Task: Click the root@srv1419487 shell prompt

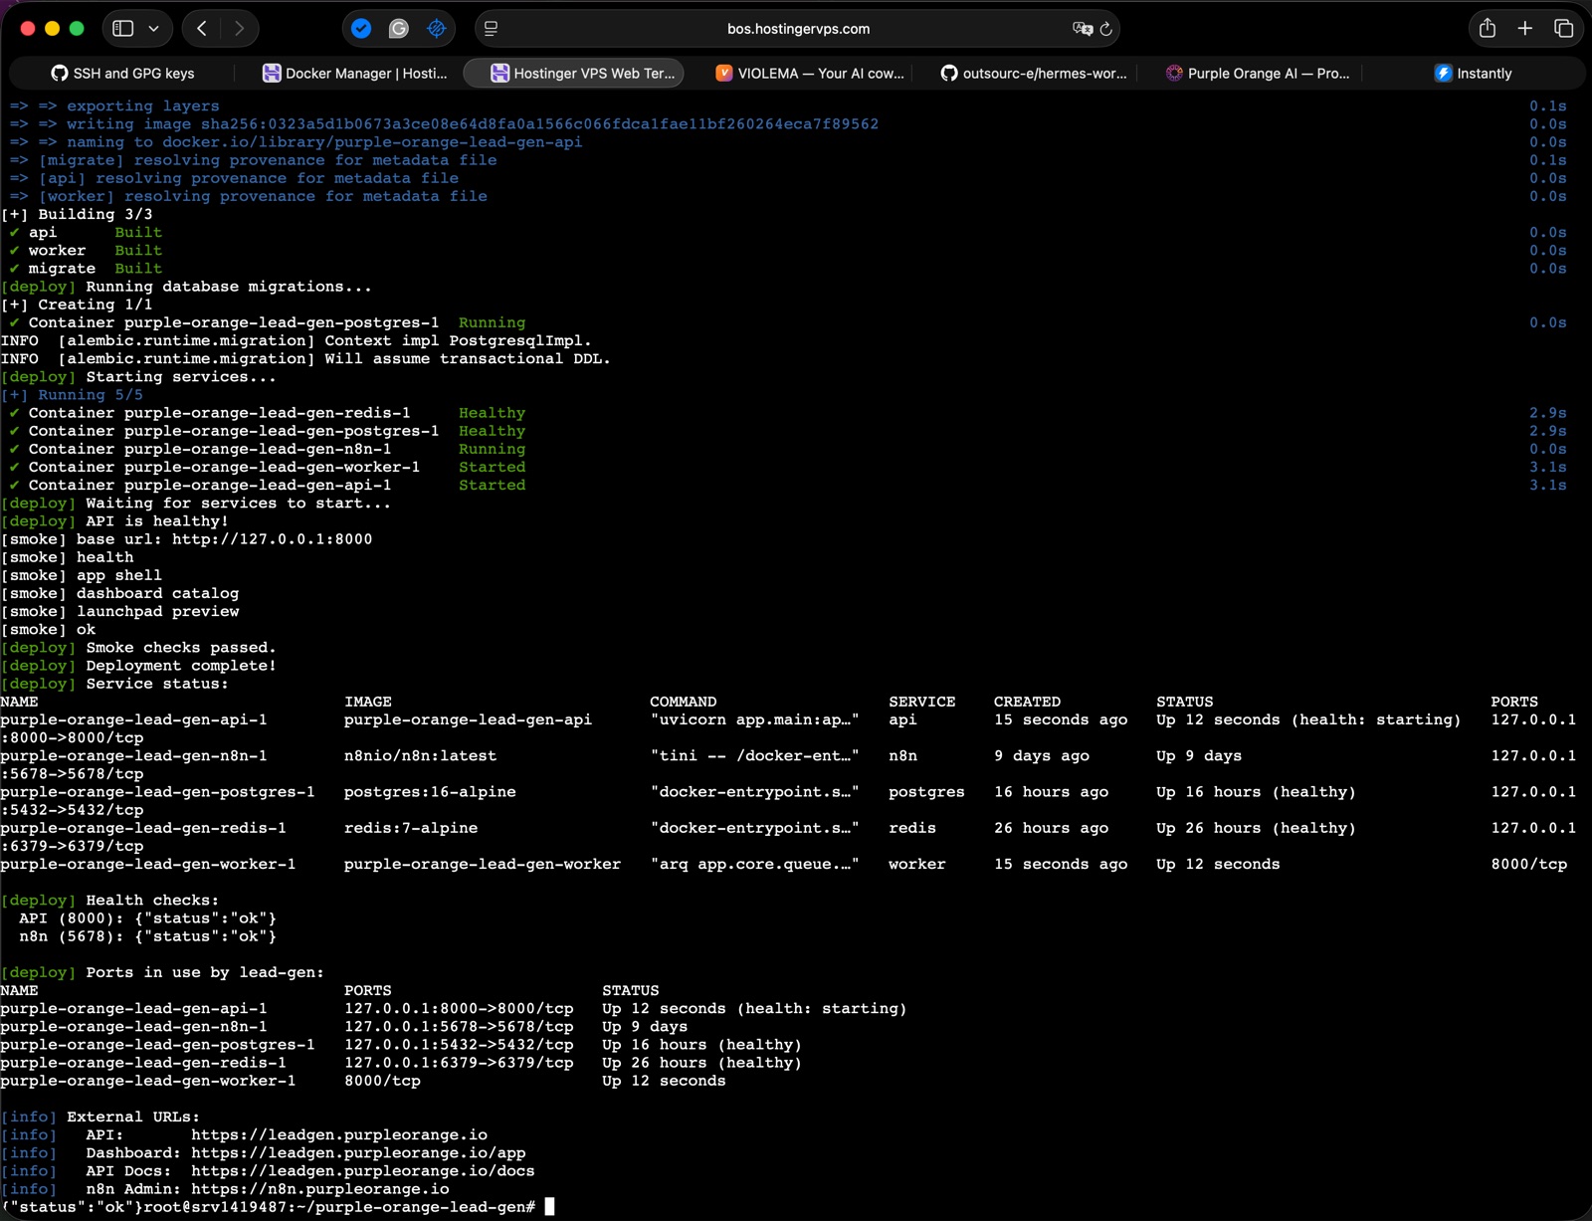Action: [x=341, y=1207]
